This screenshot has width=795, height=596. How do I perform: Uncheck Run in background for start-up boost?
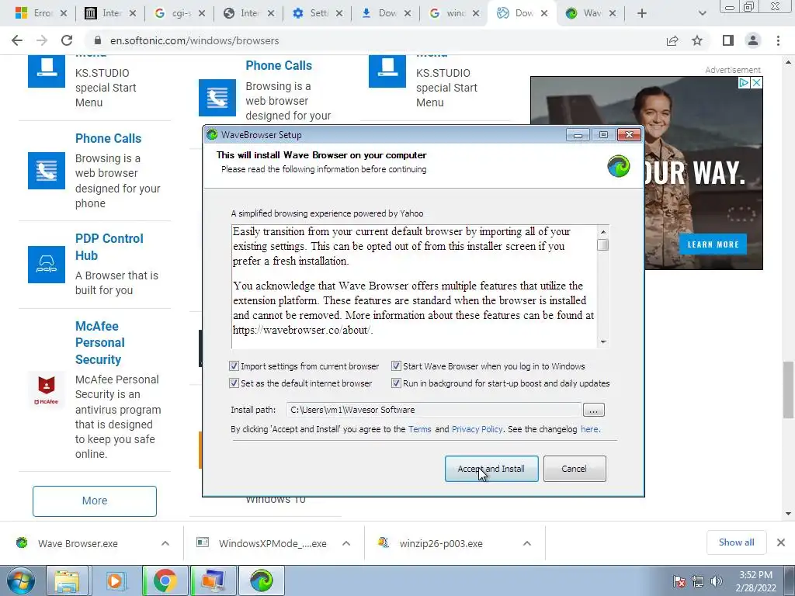coord(396,383)
